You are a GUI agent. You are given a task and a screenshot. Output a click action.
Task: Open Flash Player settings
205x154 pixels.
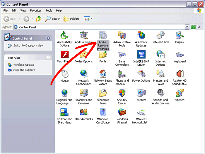click(64, 57)
